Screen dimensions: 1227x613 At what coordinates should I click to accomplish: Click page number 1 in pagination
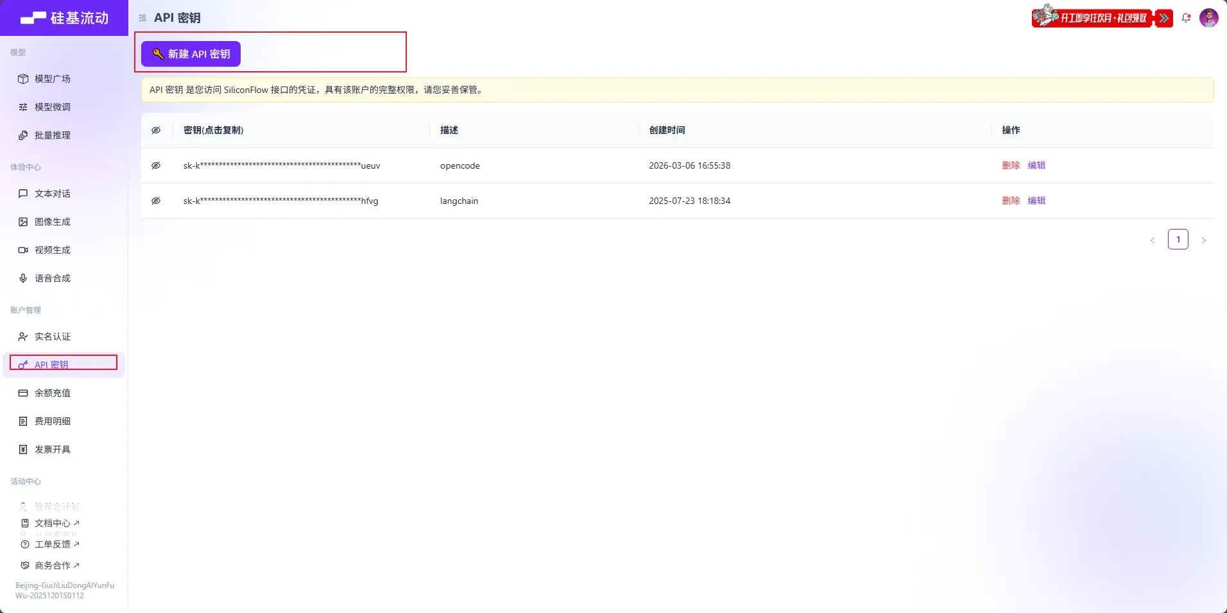tap(1178, 239)
